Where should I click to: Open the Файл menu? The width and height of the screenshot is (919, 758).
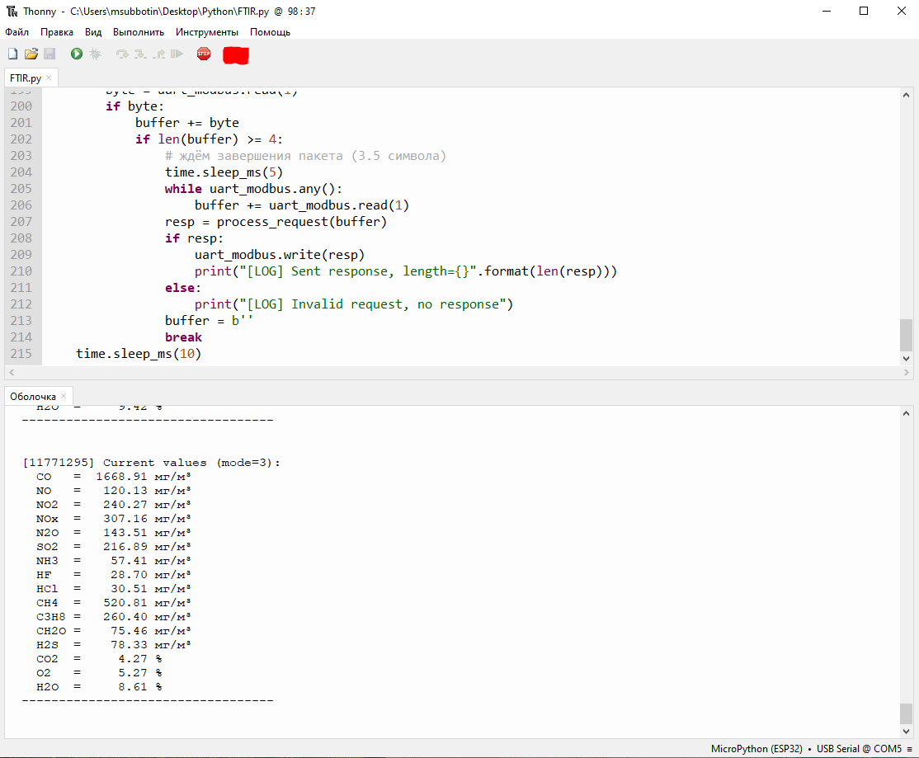(17, 32)
